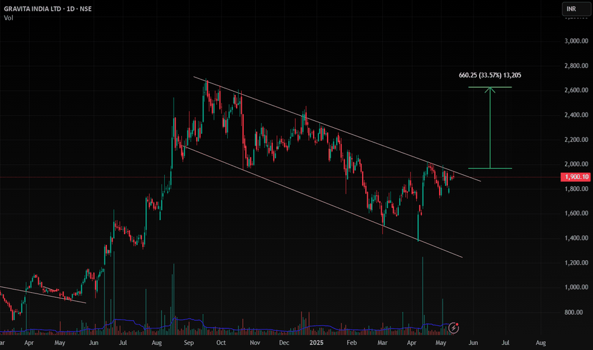Screen dimensions: 593x350
Task: Click the 2,800.00 price scale label
Action: coord(576,66)
